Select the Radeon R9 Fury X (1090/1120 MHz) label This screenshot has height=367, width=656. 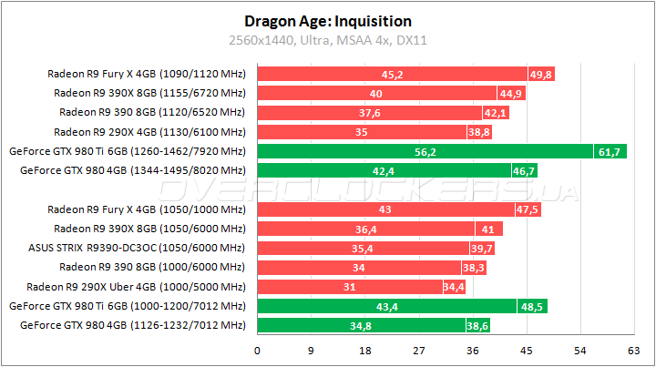[146, 74]
